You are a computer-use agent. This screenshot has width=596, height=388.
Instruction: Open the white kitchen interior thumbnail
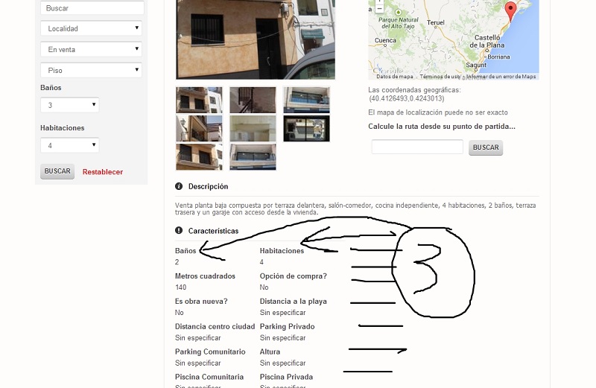[253, 128]
